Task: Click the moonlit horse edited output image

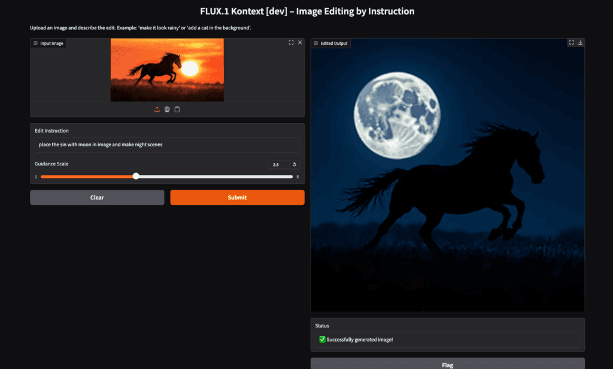Action: point(448,175)
